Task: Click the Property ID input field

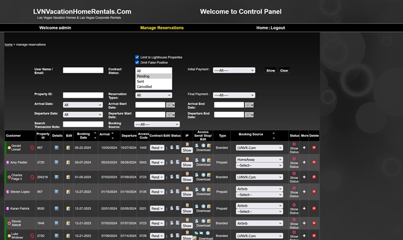Action: [83, 95]
